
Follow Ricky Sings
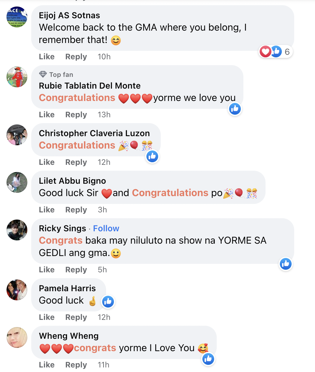pyautogui.click(x=106, y=228)
